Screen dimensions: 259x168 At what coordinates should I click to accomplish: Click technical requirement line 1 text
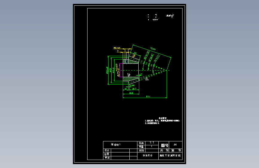(162, 121)
